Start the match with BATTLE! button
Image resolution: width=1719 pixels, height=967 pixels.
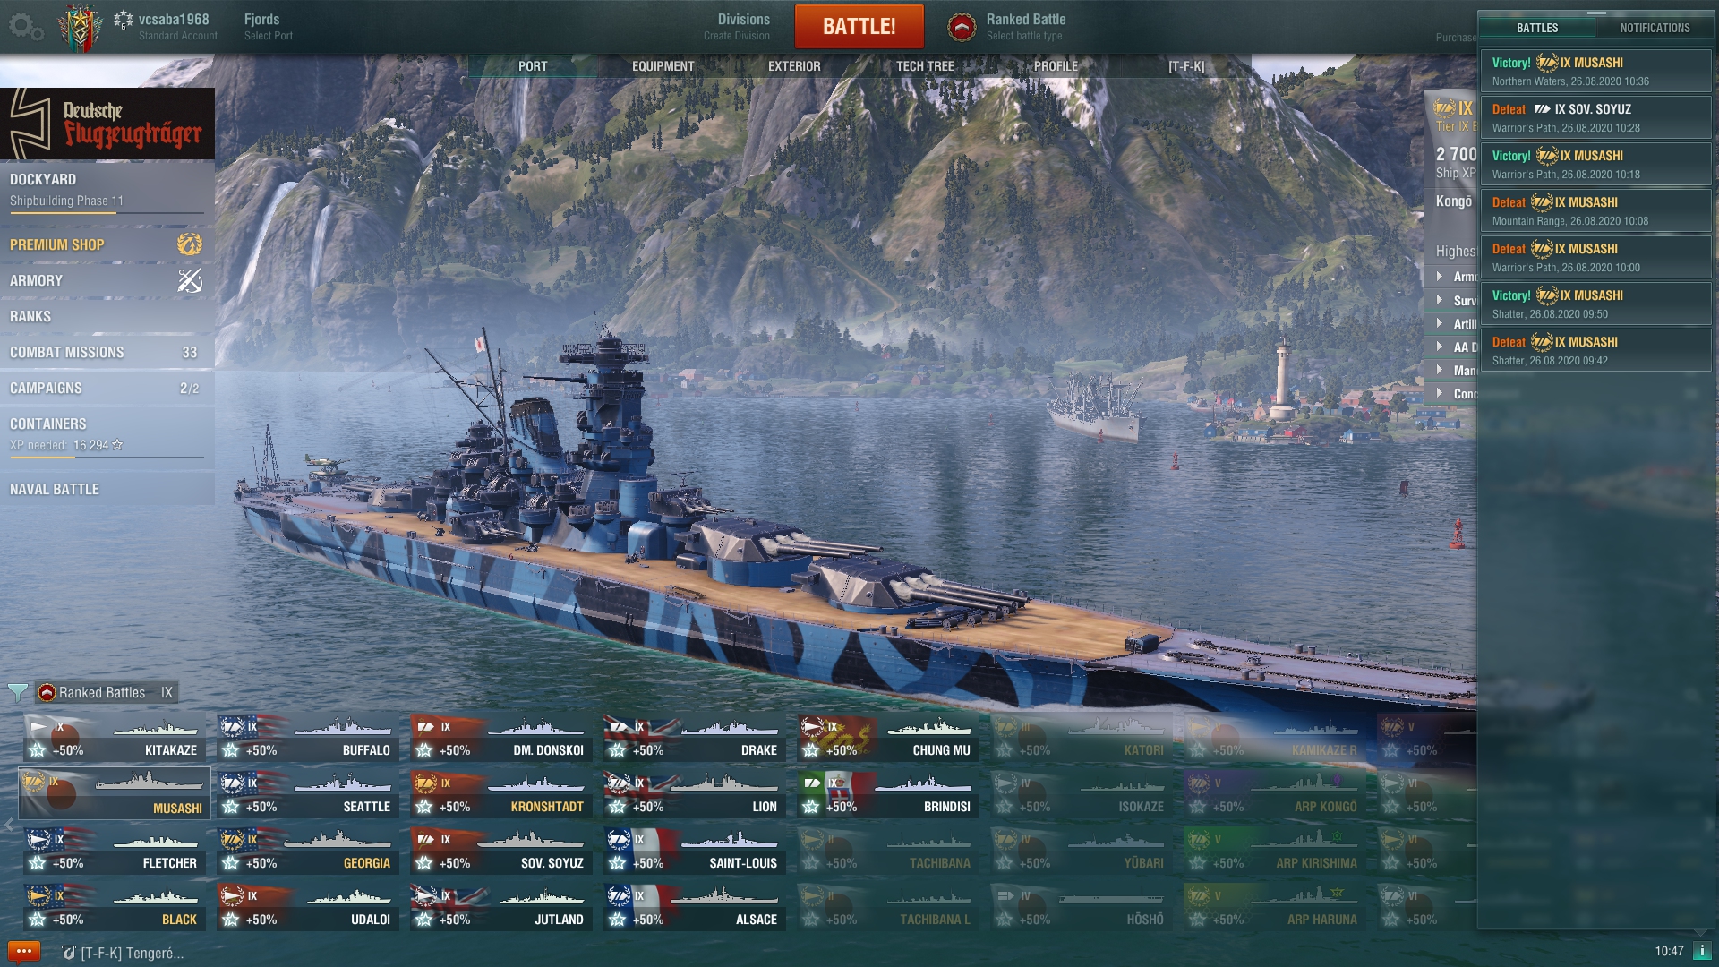point(859,27)
